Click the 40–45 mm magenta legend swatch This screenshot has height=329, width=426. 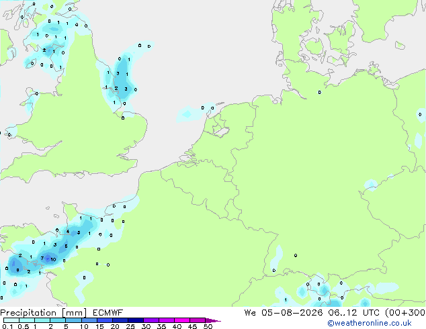click(182, 320)
